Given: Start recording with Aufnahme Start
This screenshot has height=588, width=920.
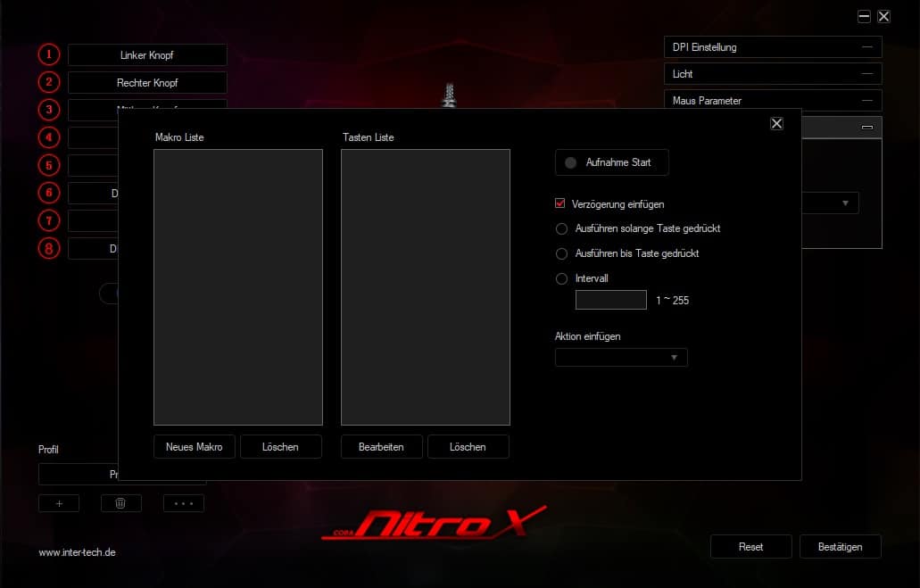Looking at the screenshot, I should 611,162.
